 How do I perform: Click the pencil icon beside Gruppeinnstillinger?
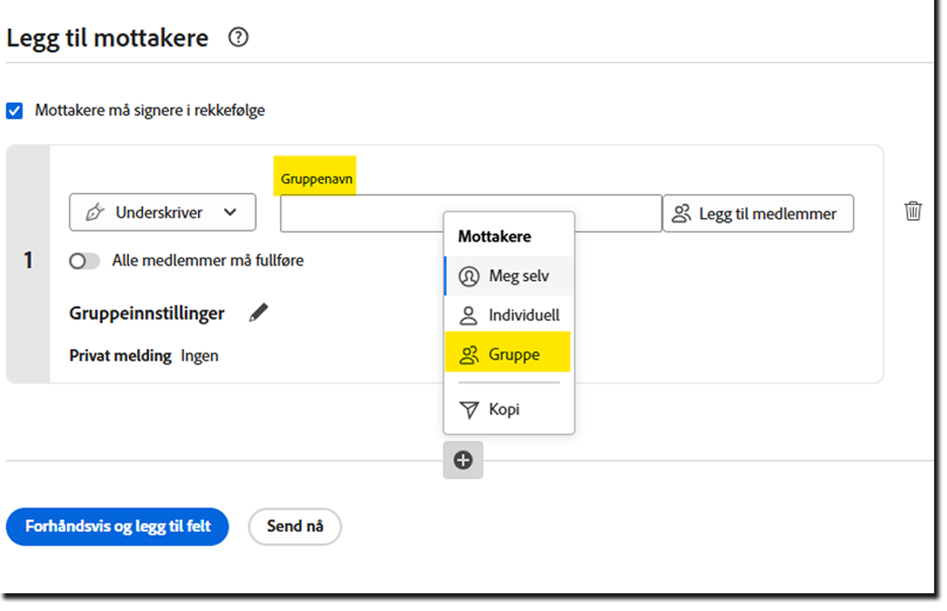257,313
